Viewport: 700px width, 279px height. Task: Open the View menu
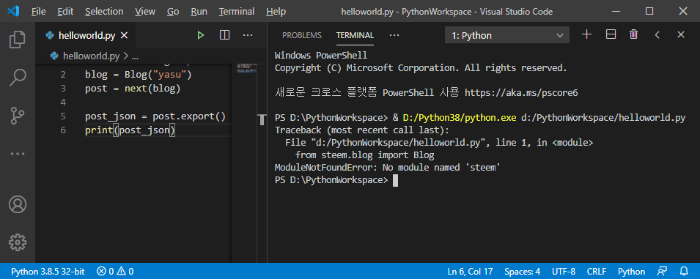click(x=145, y=12)
